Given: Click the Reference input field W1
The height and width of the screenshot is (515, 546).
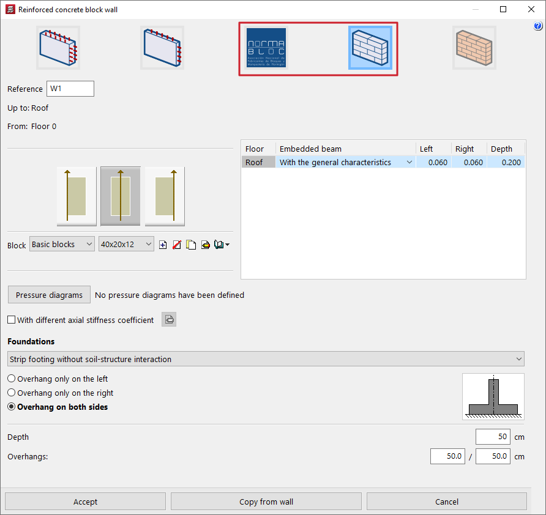Looking at the screenshot, I should (70, 89).
